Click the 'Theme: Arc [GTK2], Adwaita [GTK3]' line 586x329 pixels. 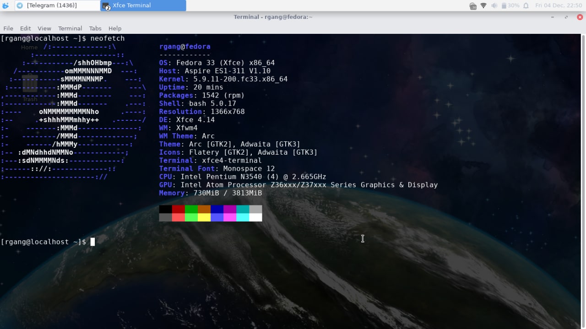coord(230,144)
